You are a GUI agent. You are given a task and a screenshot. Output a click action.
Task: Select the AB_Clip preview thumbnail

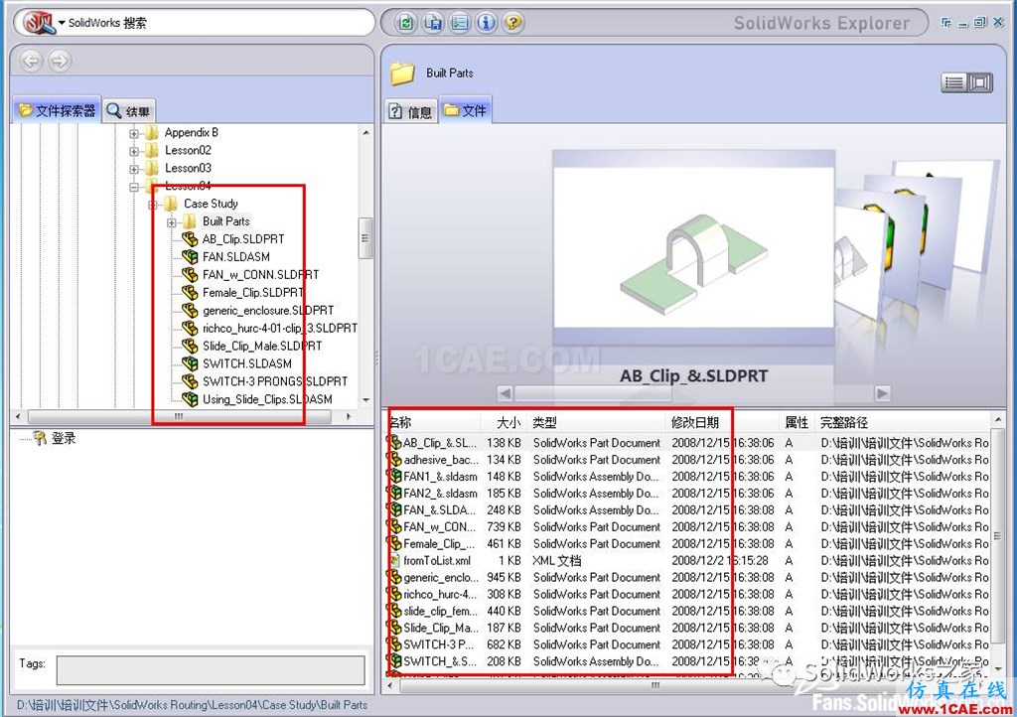pos(693,249)
